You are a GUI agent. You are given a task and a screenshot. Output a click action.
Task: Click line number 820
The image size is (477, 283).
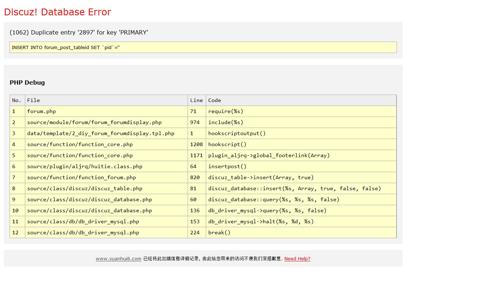[x=195, y=177]
